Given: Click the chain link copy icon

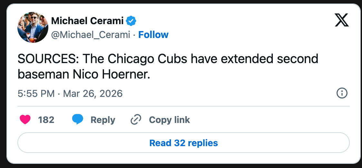Looking at the screenshot, I should coord(136,120).
